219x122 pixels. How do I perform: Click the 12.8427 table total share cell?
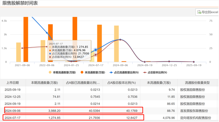point(132,118)
